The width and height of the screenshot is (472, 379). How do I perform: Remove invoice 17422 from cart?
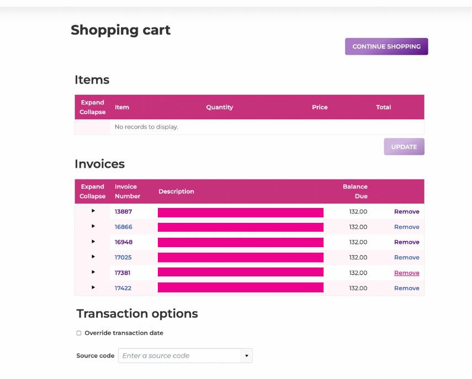pos(406,288)
